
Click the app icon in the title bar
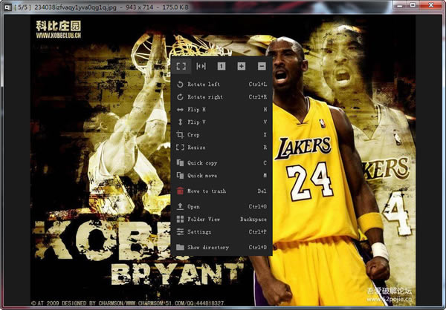7,6
